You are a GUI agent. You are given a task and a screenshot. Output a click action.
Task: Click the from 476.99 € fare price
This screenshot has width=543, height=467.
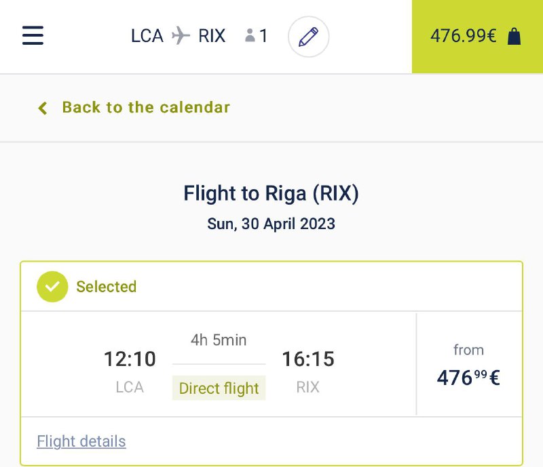(x=468, y=376)
